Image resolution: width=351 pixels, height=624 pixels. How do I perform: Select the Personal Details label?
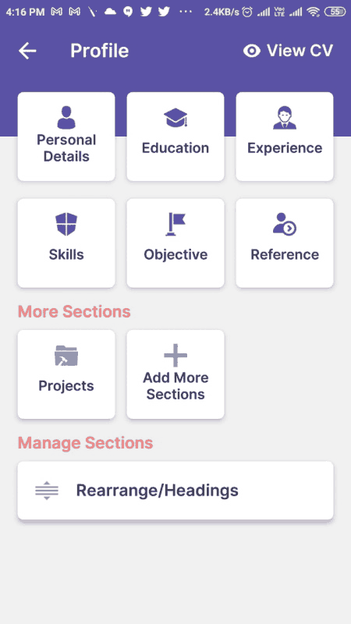click(x=66, y=148)
